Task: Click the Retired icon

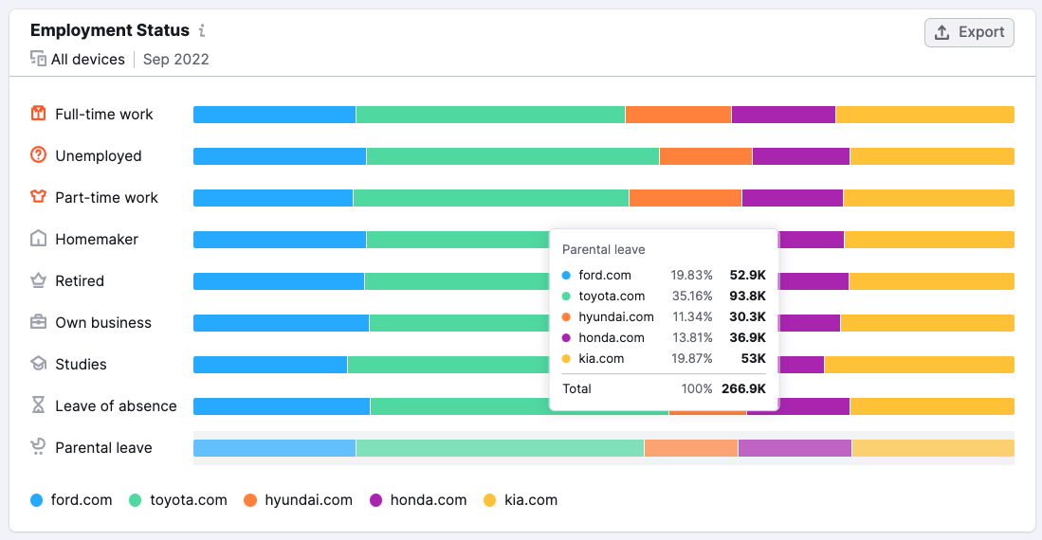Action: click(x=39, y=280)
